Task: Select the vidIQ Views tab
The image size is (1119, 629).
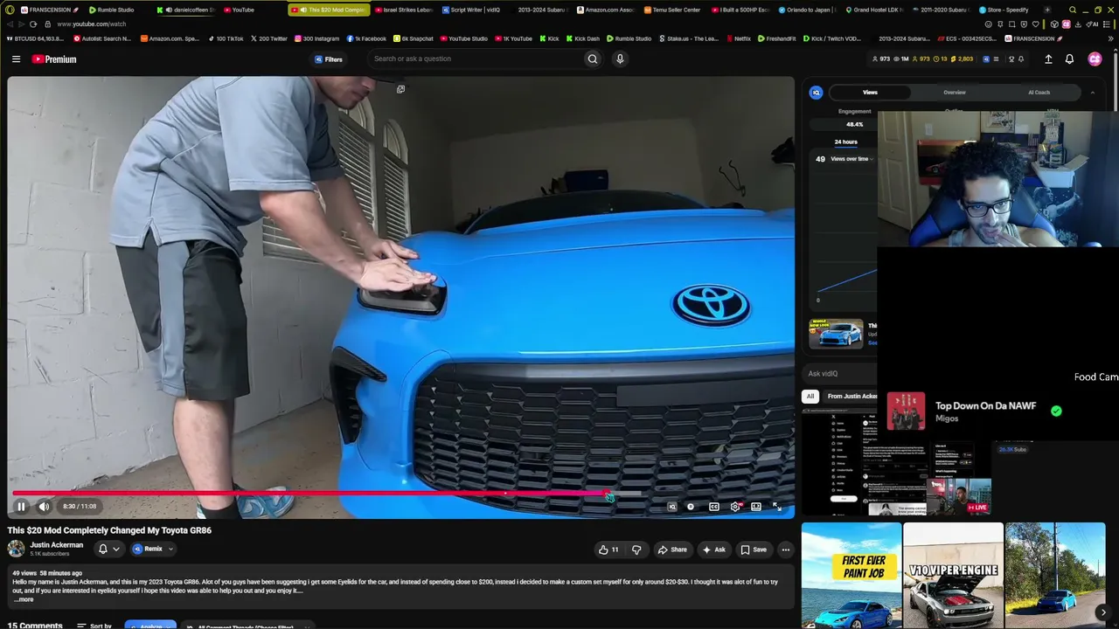Action: pyautogui.click(x=870, y=92)
